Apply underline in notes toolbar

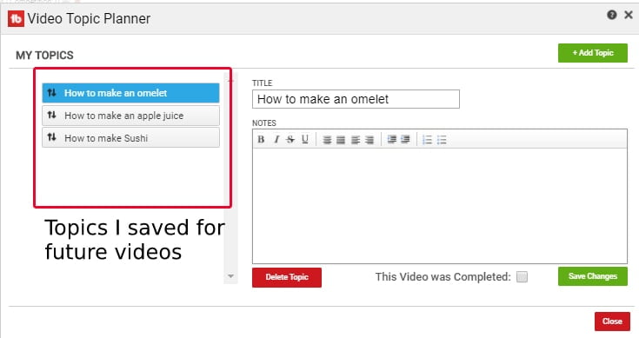[x=305, y=140]
